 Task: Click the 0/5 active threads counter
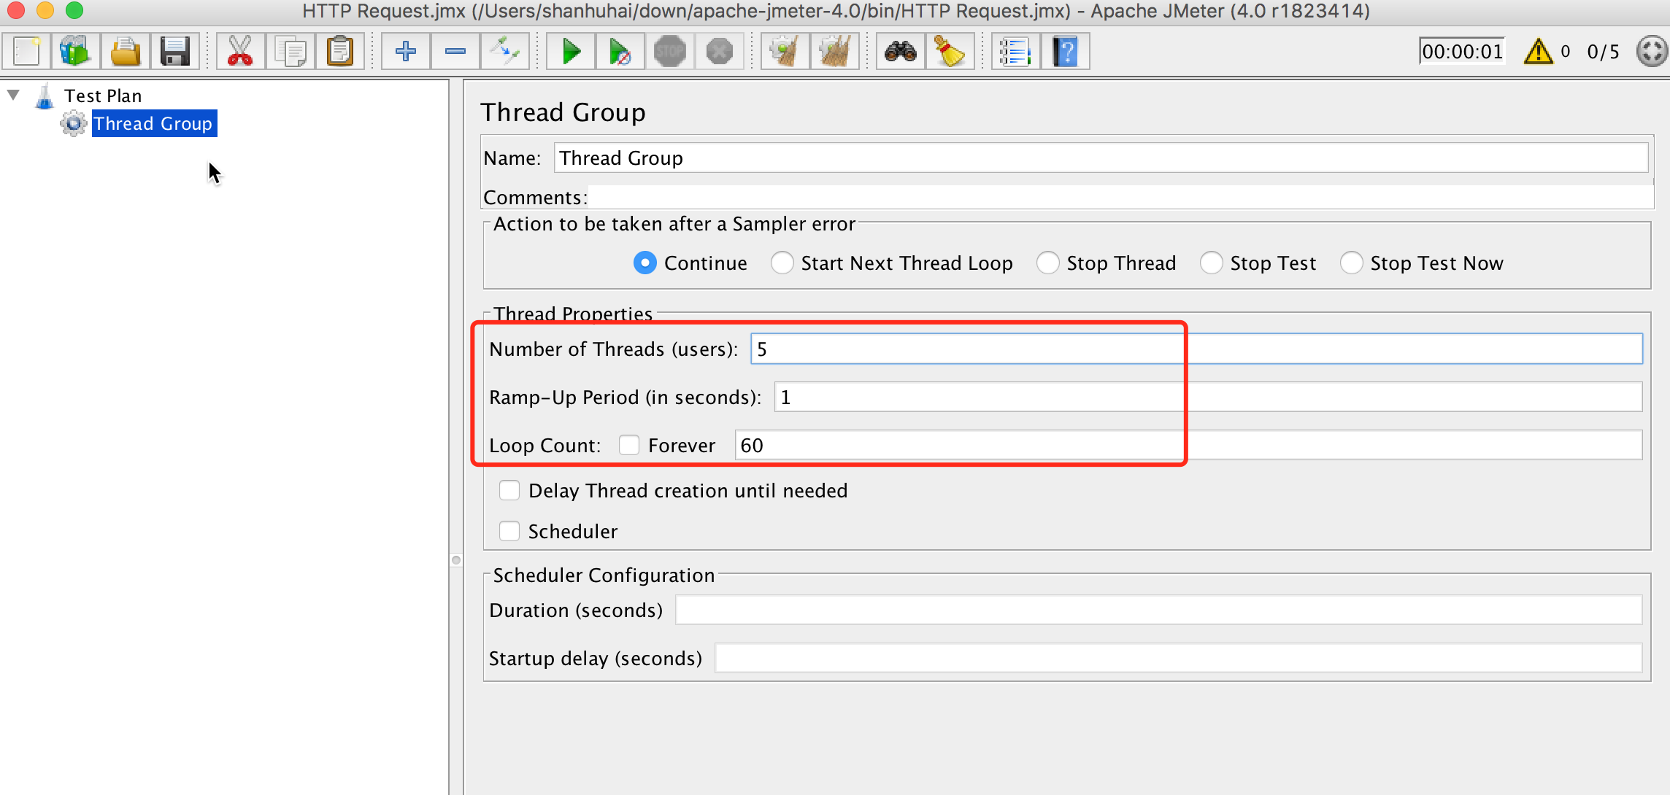1603,52
